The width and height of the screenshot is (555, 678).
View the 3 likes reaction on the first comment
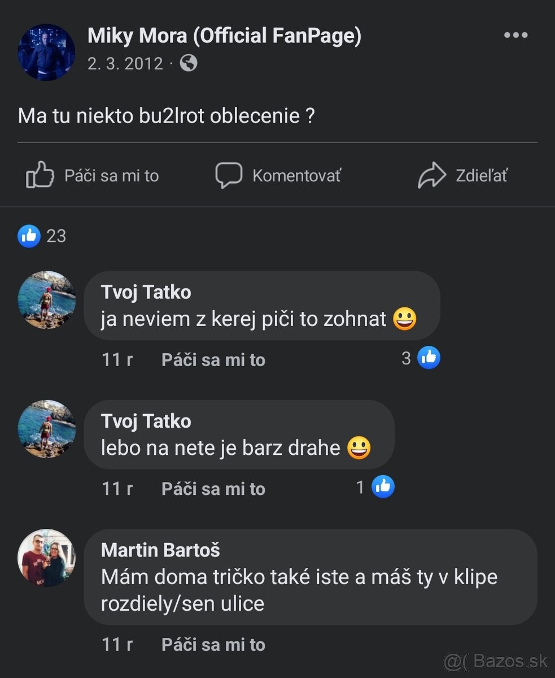[x=429, y=358]
